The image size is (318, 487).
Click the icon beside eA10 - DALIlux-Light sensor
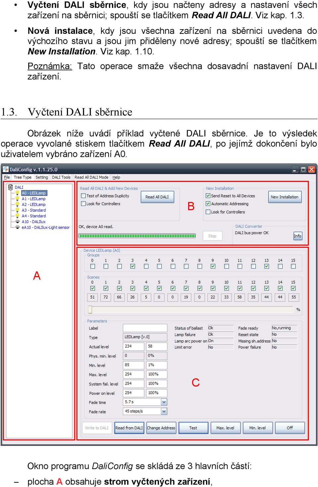pos(18,227)
